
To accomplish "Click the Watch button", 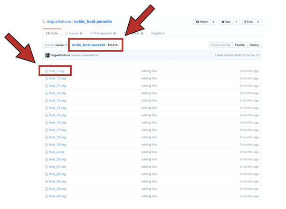I will click(x=202, y=22).
